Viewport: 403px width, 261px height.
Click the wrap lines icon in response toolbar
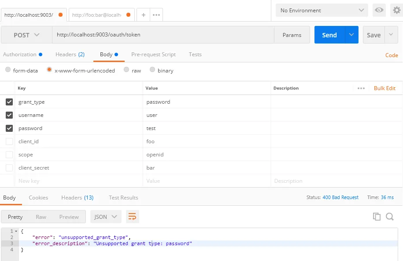pos(133,217)
